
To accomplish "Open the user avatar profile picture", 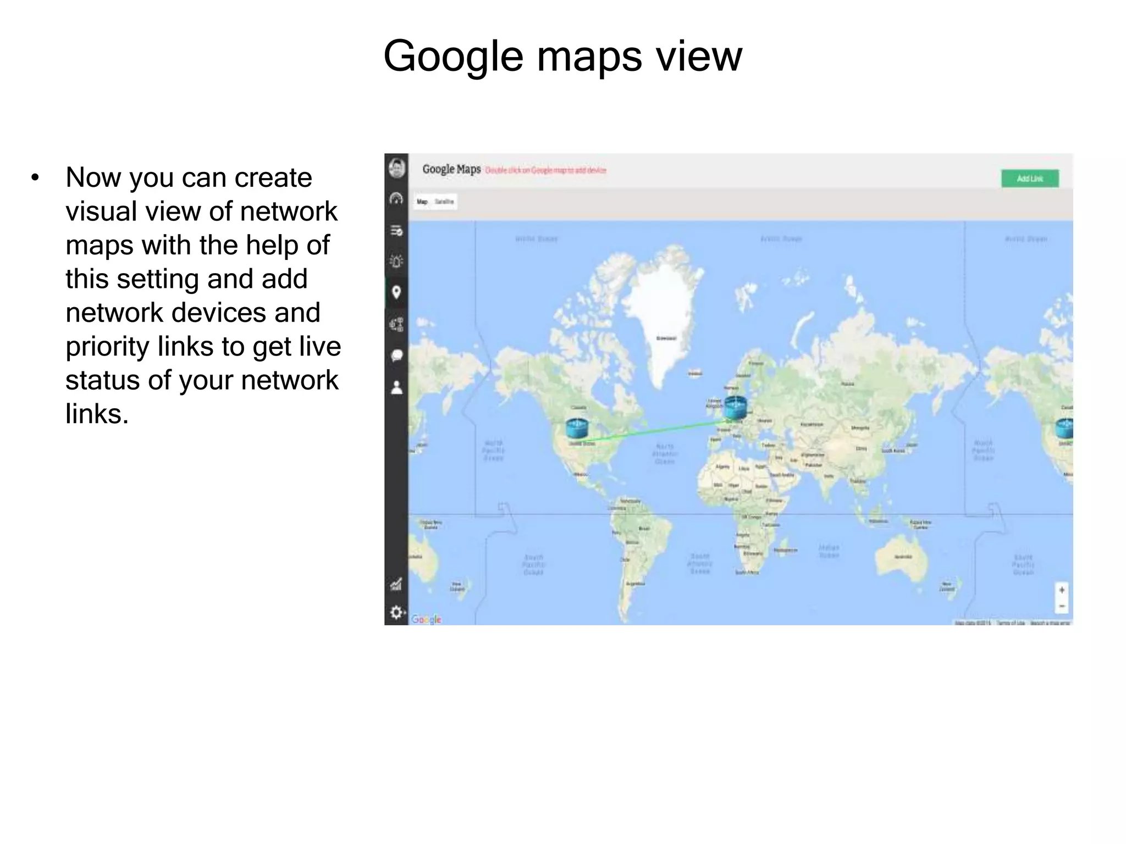I will pyautogui.click(x=396, y=168).
